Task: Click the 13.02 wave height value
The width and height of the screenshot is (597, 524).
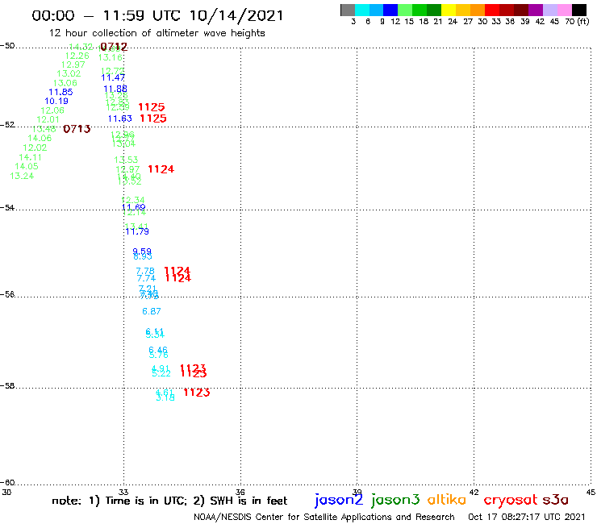Action: [69, 73]
